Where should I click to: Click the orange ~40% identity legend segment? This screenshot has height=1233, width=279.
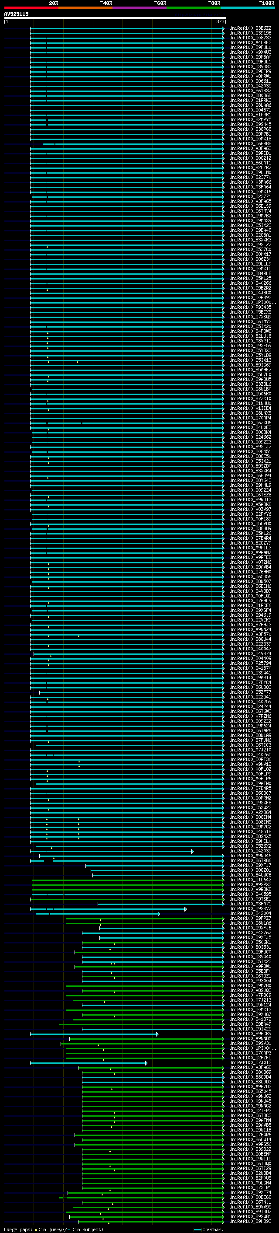click(85, 8)
